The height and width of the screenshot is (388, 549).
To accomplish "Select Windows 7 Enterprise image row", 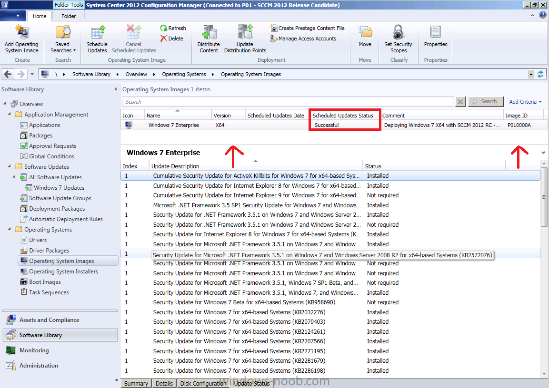I will pos(334,125).
